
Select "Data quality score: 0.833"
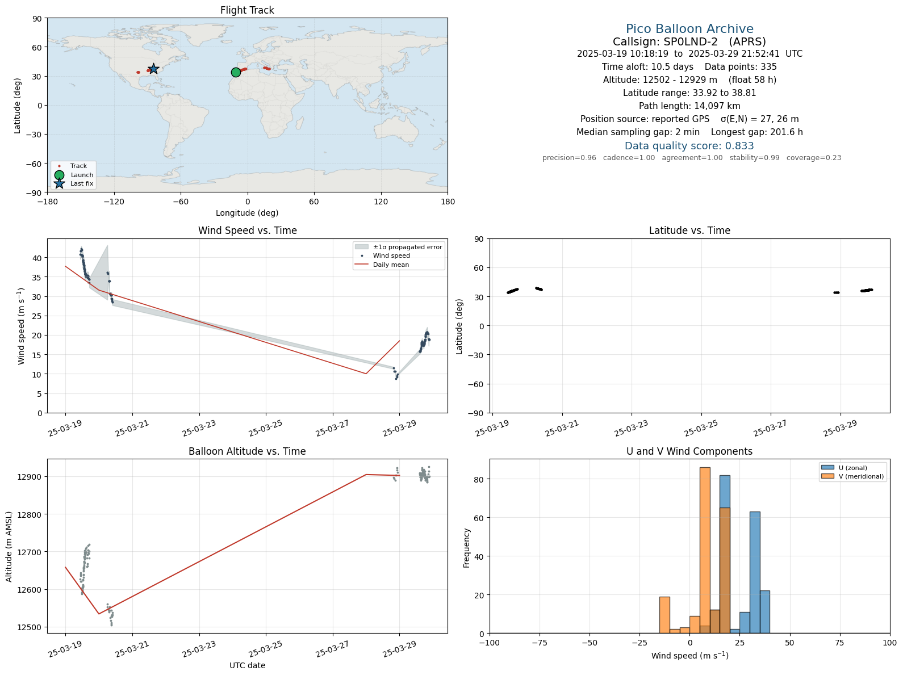pyautogui.click(x=689, y=146)
